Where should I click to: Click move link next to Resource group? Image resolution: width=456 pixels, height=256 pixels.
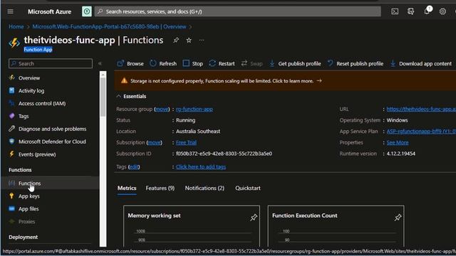(162, 109)
